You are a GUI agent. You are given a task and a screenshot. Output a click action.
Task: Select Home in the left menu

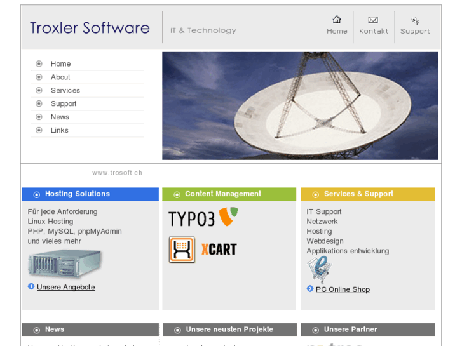[x=60, y=64]
